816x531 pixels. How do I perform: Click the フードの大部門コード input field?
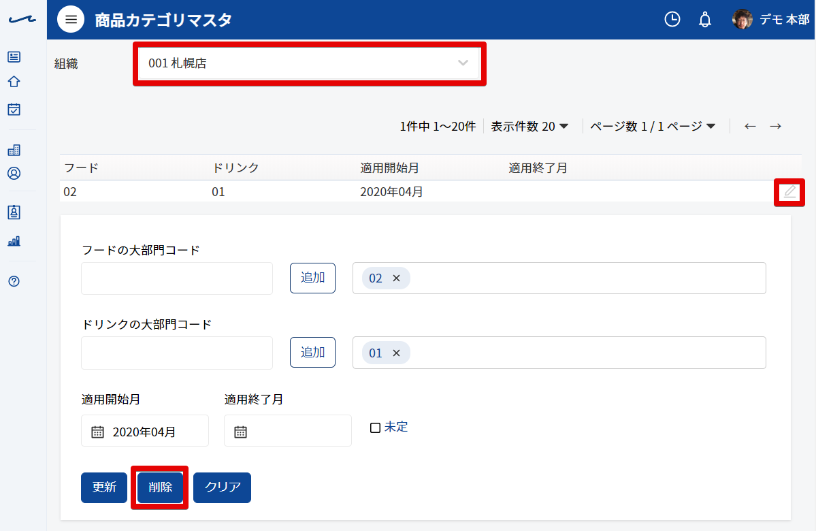(177, 278)
